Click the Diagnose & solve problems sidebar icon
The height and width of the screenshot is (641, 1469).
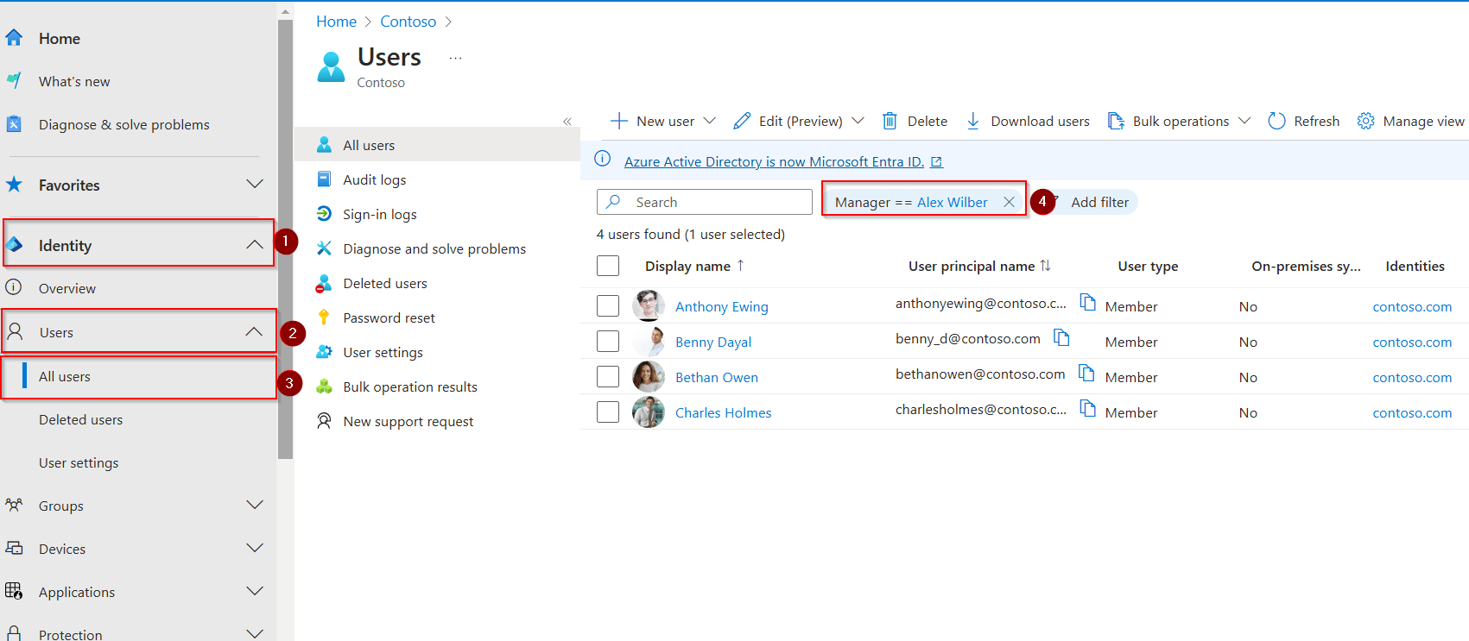click(14, 124)
